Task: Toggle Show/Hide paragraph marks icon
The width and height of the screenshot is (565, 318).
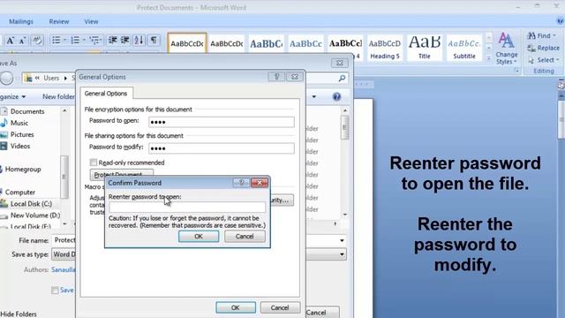Action: click(x=154, y=40)
